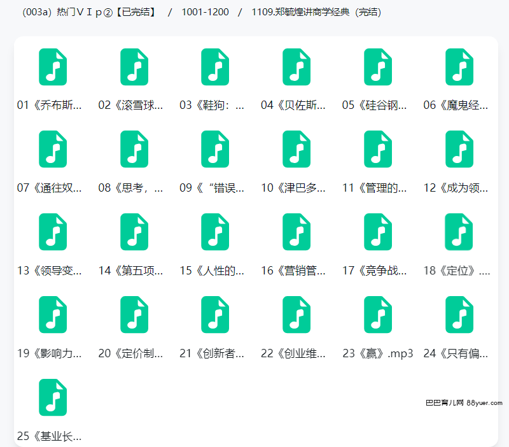Select file name 21《创新者...
This screenshot has width=509, height=447.
coord(212,353)
